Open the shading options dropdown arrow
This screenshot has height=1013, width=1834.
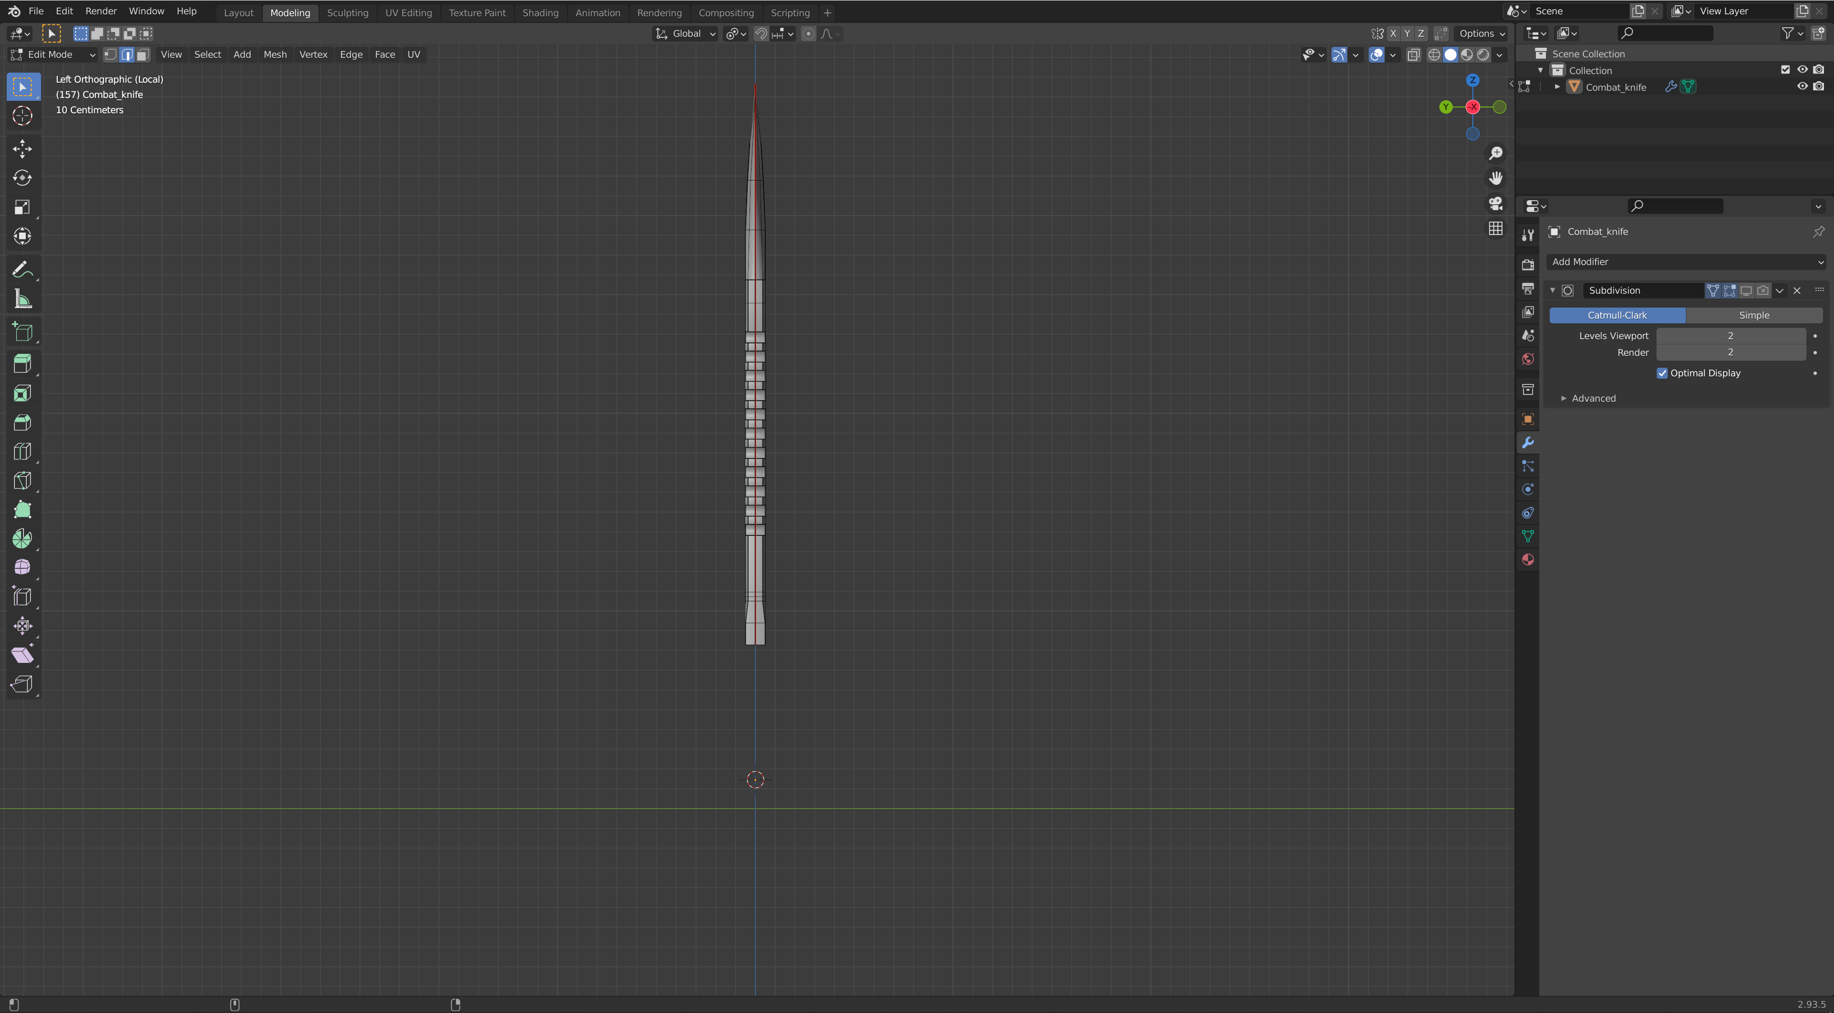point(1500,55)
